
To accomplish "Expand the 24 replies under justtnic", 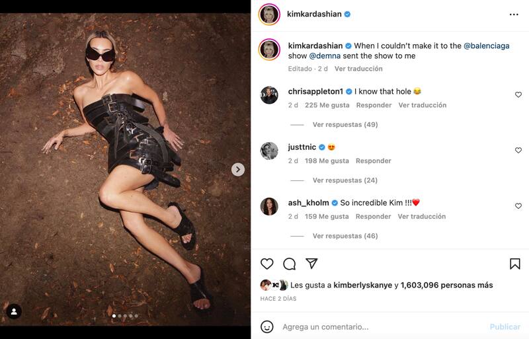I will coord(345,180).
